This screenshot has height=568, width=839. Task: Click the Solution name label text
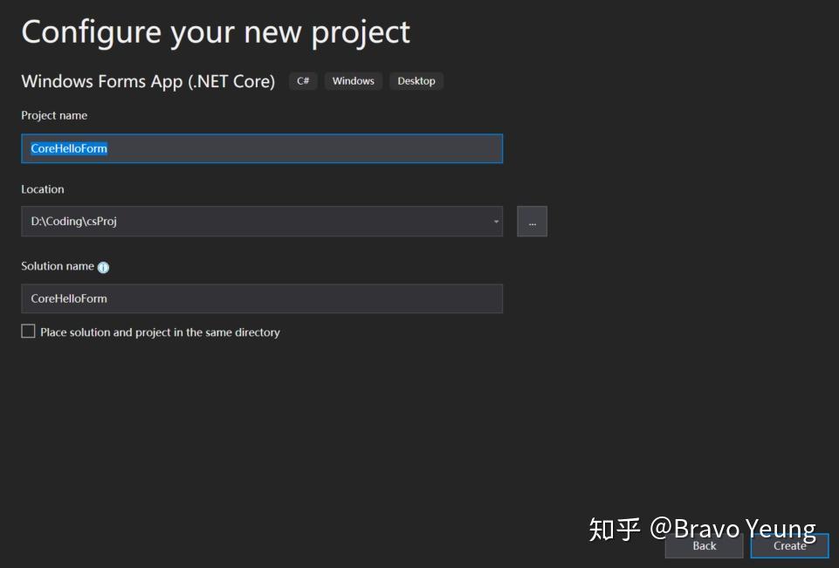click(x=58, y=266)
